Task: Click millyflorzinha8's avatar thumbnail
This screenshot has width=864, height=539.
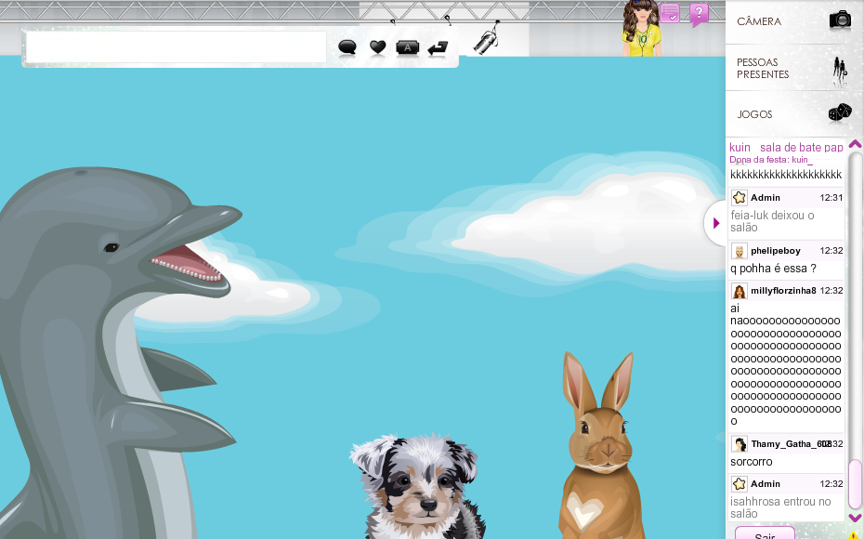Action: click(739, 291)
